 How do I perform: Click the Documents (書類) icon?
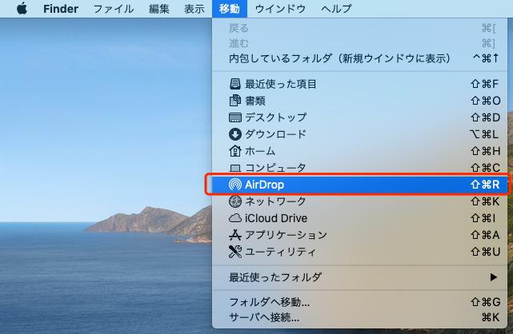pyautogui.click(x=234, y=101)
